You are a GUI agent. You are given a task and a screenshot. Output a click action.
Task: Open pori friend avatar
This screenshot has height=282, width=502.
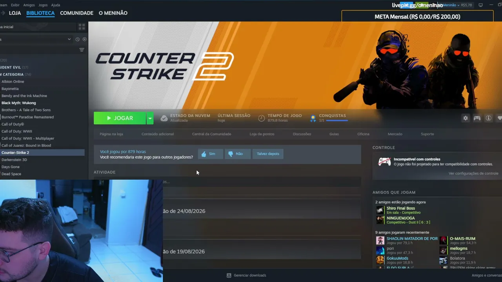coord(380,250)
